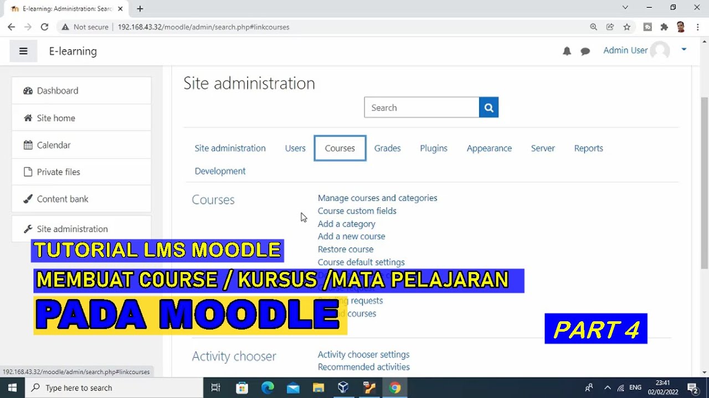Image resolution: width=709 pixels, height=398 pixels.
Task: Open the Restore course link
Action: point(345,249)
